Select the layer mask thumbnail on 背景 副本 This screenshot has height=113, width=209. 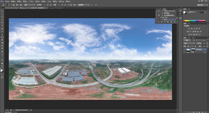coord(194,49)
